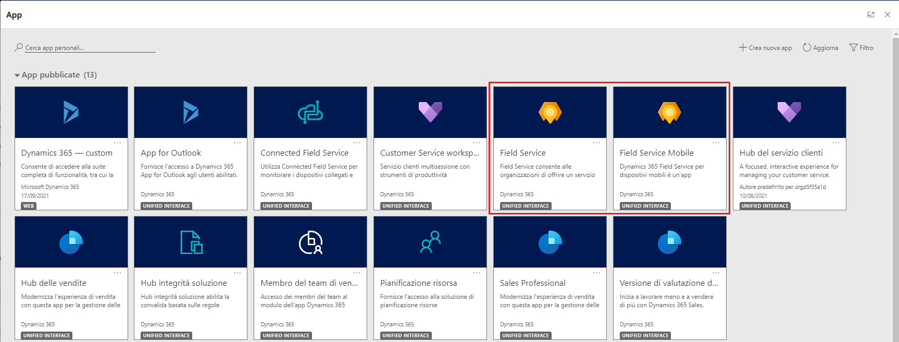
Task: Click the Pianificazione risorsa people icon
Action: [430, 242]
